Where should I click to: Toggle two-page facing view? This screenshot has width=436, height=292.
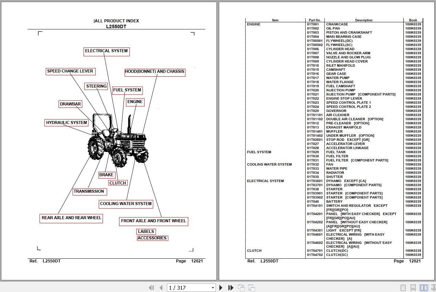pos(424,288)
